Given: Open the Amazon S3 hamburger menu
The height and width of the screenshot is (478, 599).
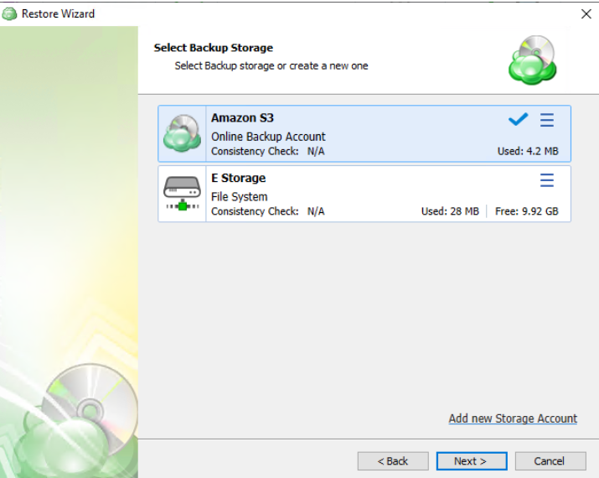Looking at the screenshot, I should tap(547, 121).
